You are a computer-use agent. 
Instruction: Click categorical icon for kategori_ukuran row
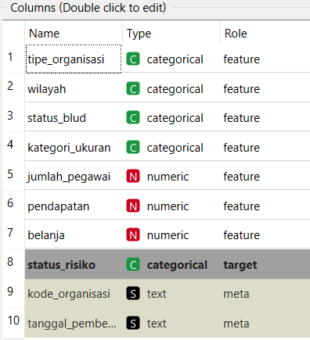[x=133, y=147]
